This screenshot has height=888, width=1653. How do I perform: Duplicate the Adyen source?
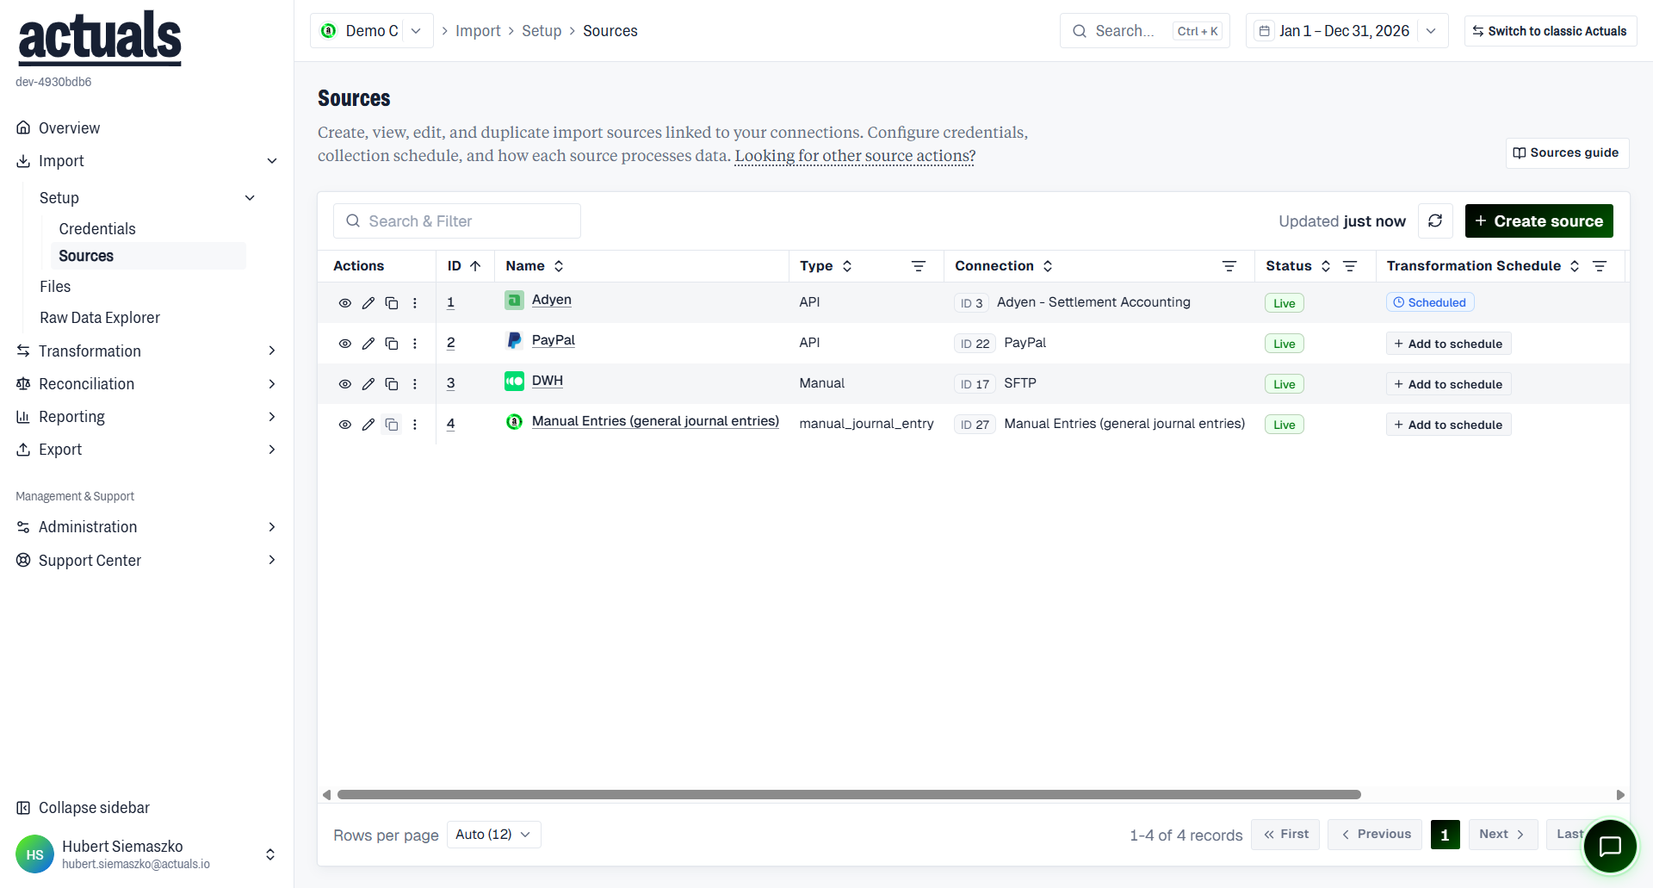[392, 303]
